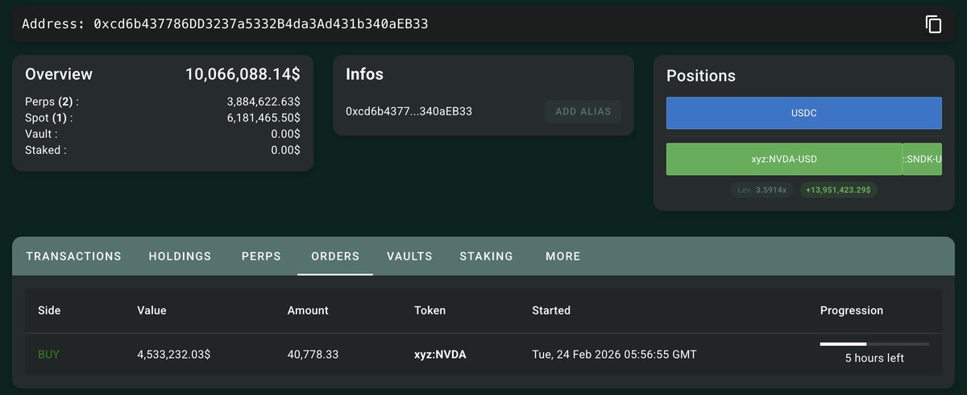Viewport: 967px width, 395px height.
Task: Expand the More menu
Action: coord(562,256)
